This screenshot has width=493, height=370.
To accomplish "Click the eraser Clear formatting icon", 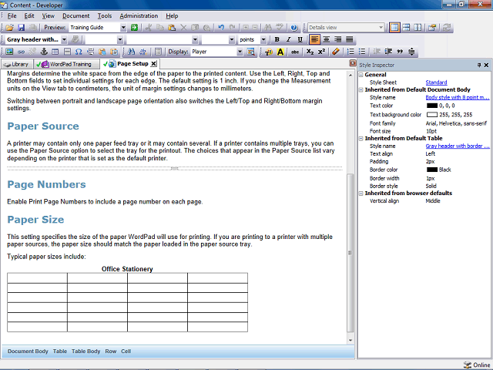I will click(x=336, y=52).
